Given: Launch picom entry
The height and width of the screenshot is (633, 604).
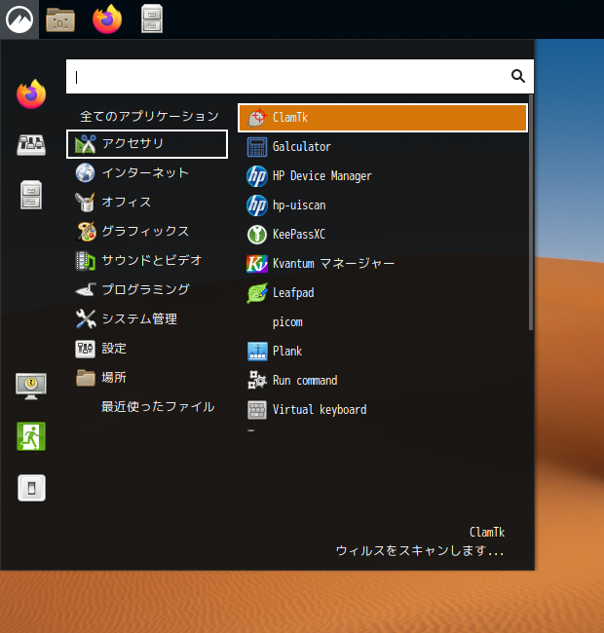Looking at the screenshot, I should coord(383,322).
